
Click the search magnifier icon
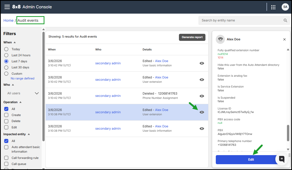285,20
